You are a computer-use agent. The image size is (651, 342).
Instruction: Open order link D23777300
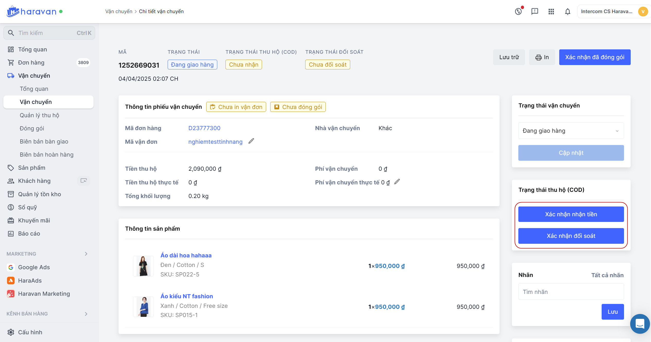coord(204,128)
